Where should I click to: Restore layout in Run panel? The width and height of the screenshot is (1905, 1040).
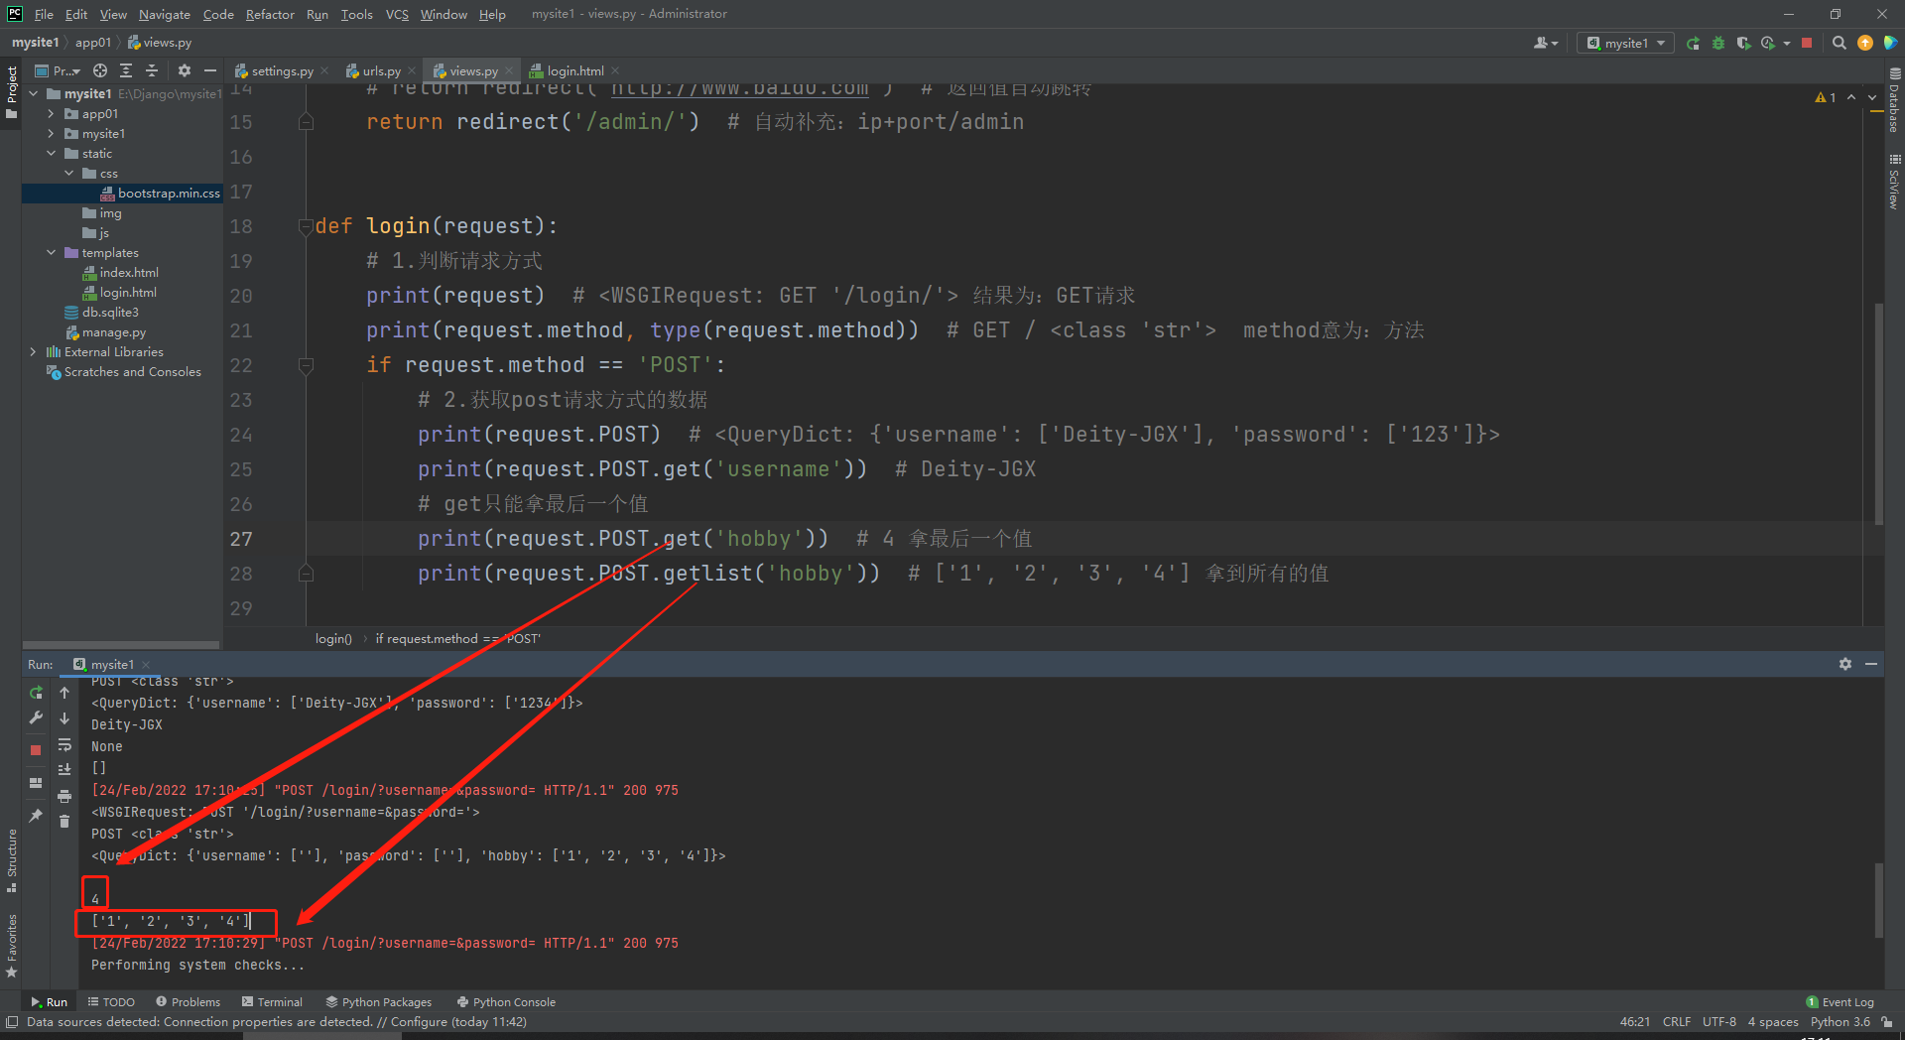[36, 783]
